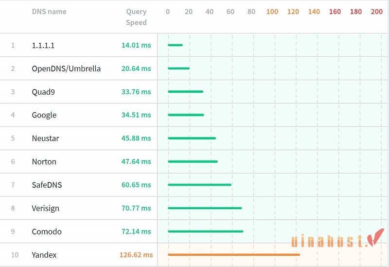This screenshot has height=267, width=389.
Task: Click the 14.01 ms speed value
Action: coord(136,45)
